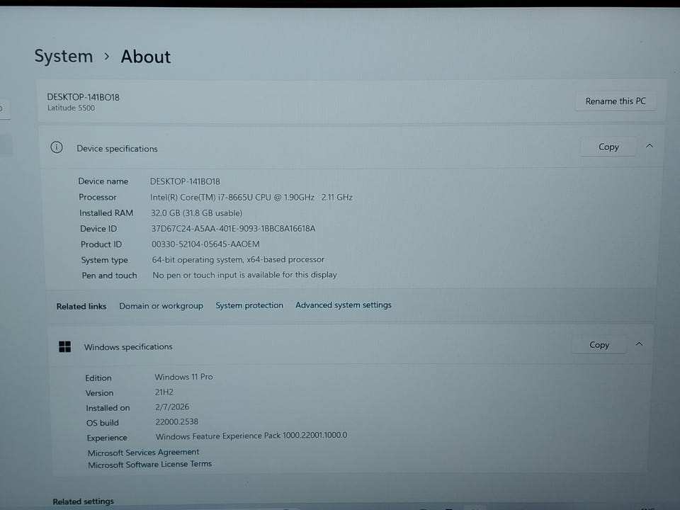Image resolution: width=680 pixels, height=510 pixels.
Task: Open Domain or workgroup link
Action: pos(161,306)
